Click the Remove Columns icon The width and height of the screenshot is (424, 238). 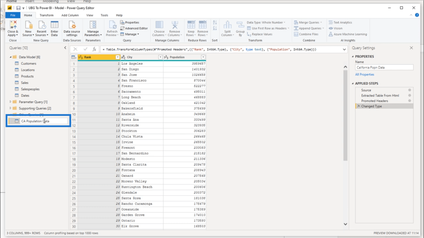point(175,25)
